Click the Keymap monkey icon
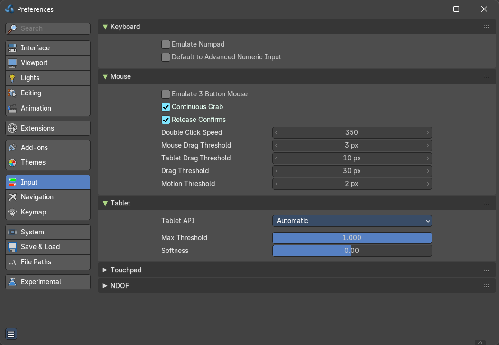The width and height of the screenshot is (499, 345). click(x=12, y=212)
